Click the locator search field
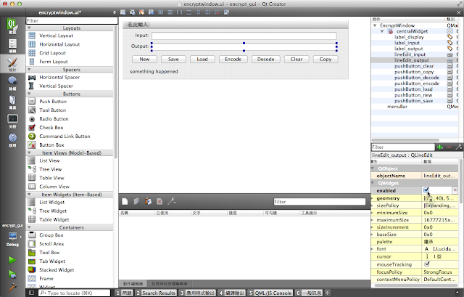The width and height of the screenshot is (464, 297). coord(74,293)
